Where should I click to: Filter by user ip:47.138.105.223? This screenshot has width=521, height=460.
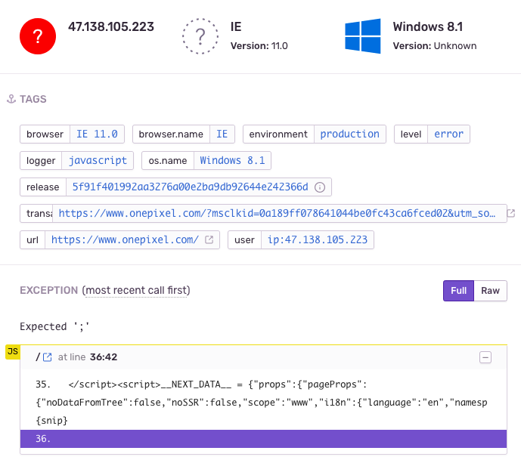[x=318, y=239]
